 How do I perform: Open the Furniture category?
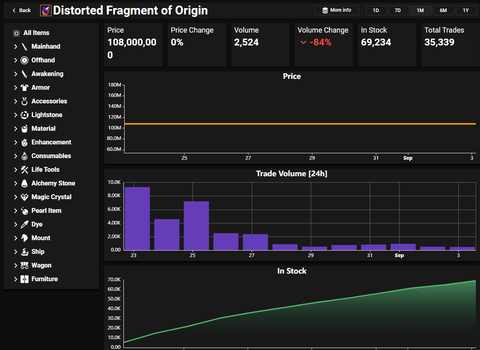[x=44, y=279]
